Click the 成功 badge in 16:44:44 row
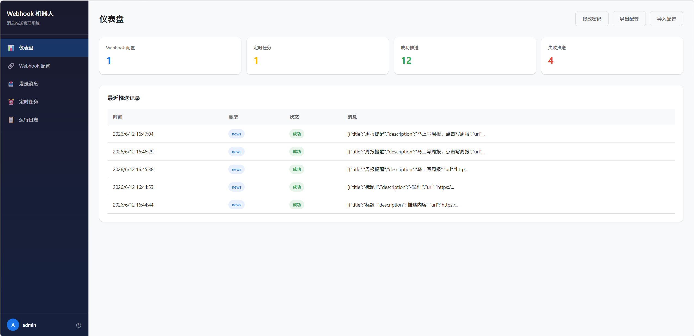The image size is (694, 336). [x=297, y=205]
